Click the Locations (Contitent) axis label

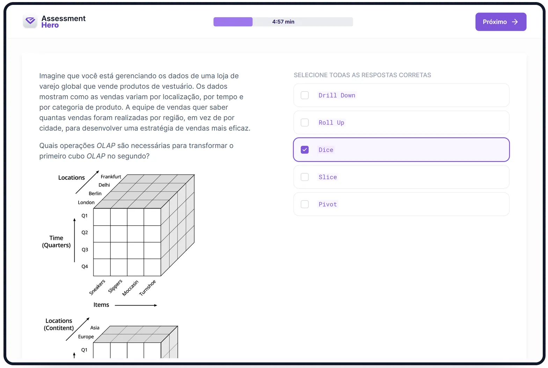tap(59, 324)
